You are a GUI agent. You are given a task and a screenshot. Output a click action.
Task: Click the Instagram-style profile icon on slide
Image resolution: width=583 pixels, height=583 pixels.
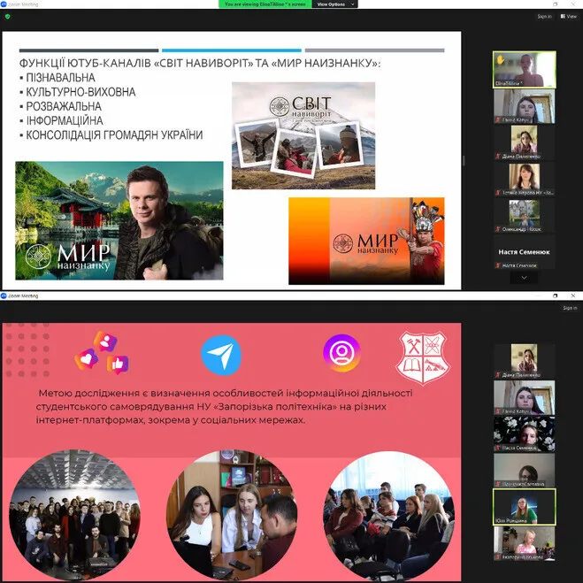click(341, 353)
